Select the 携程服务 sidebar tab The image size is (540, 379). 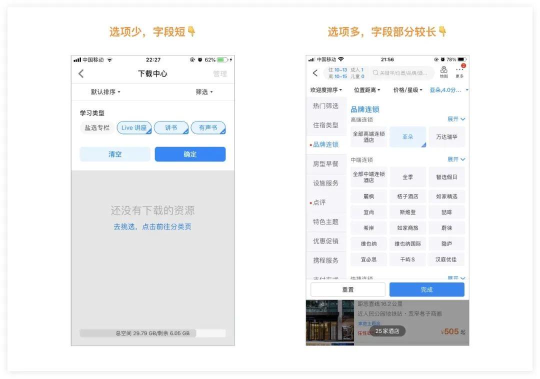(326, 260)
